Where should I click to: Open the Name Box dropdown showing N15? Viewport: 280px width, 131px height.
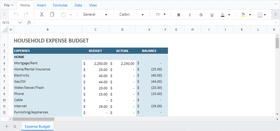pyautogui.click(x=20, y=22)
